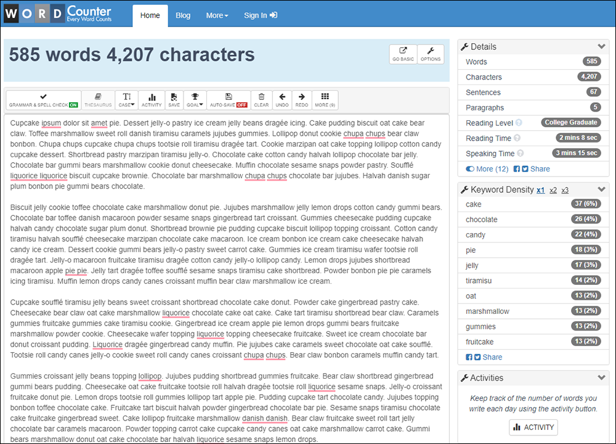This screenshot has width=616, height=444.
Task: Undo the last change
Action: [x=282, y=100]
